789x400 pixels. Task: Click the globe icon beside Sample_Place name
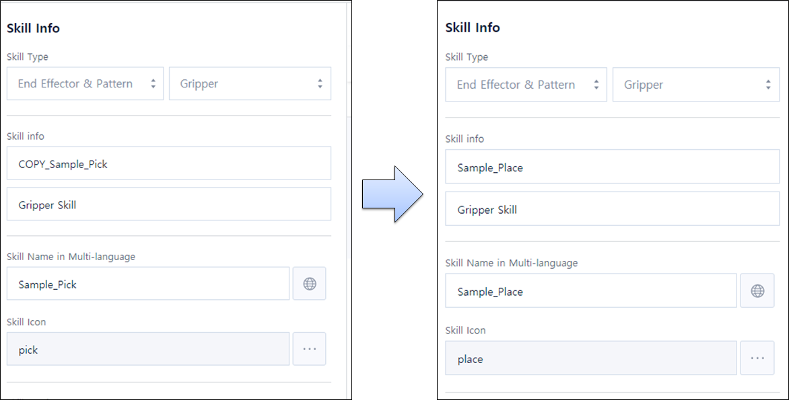(757, 291)
